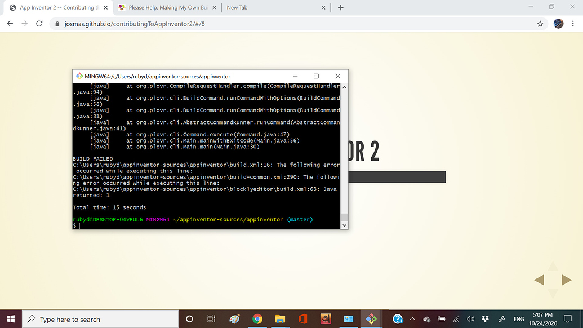
Task: Open Microsoft Office from taskbar
Action: 302,319
